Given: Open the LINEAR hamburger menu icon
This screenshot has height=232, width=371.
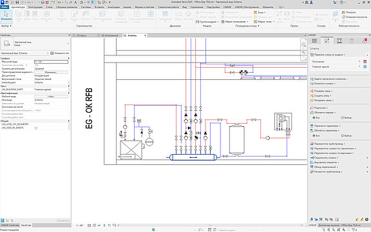Looking at the screenshot, I should pyautogui.click(x=314, y=41).
